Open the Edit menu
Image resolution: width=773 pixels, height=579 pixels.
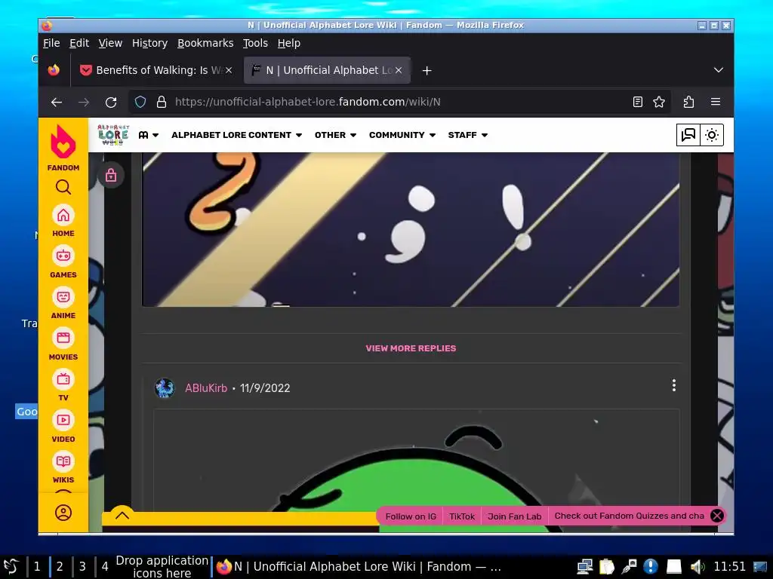tap(79, 43)
